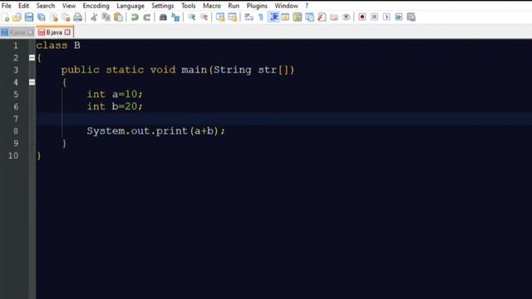Open the Macro menu

click(212, 6)
